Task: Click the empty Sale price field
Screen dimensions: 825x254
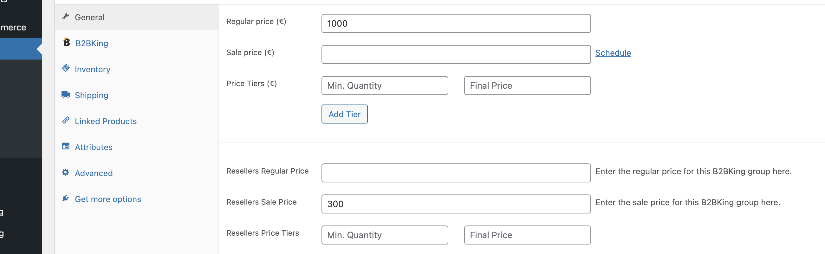Action: [x=456, y=54]
